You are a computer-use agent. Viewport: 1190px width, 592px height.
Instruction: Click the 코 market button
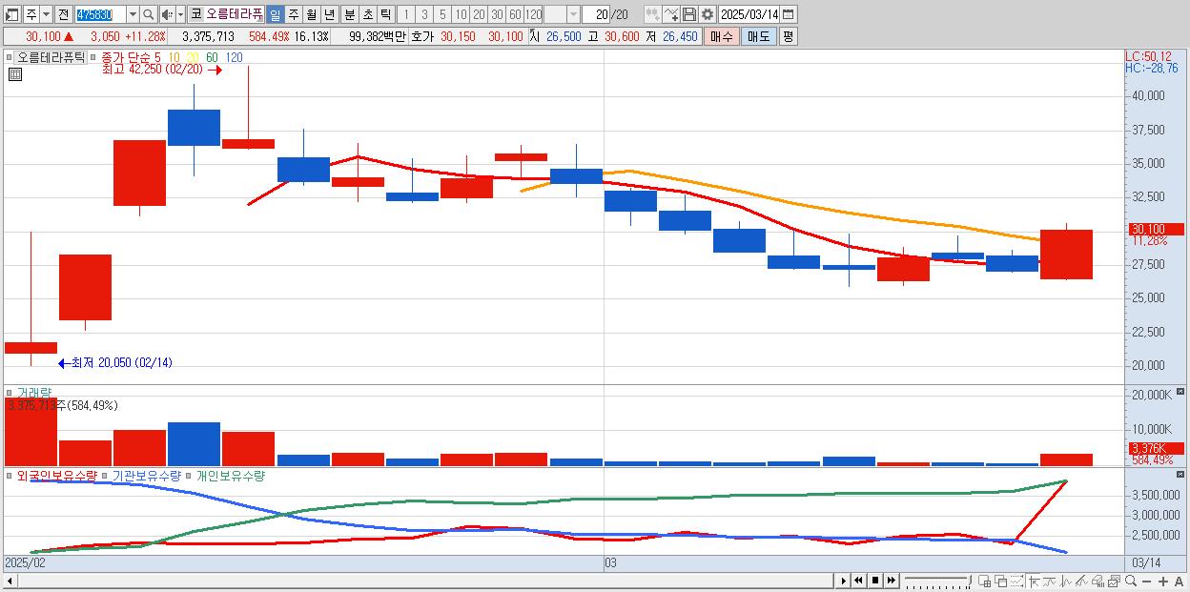tap(196, 14)
